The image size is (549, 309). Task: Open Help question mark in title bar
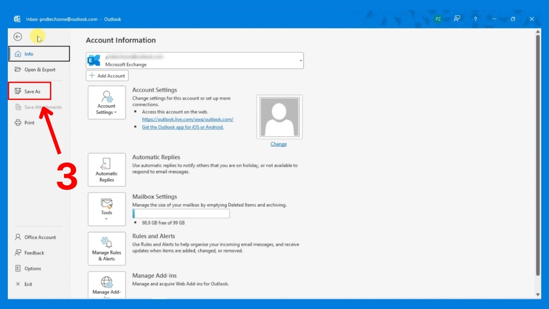coord(475,19)
